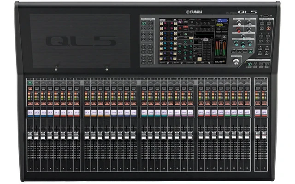Turn off channel 1 ON key
Screen dimensions: 295x184
tap(30, 103)
